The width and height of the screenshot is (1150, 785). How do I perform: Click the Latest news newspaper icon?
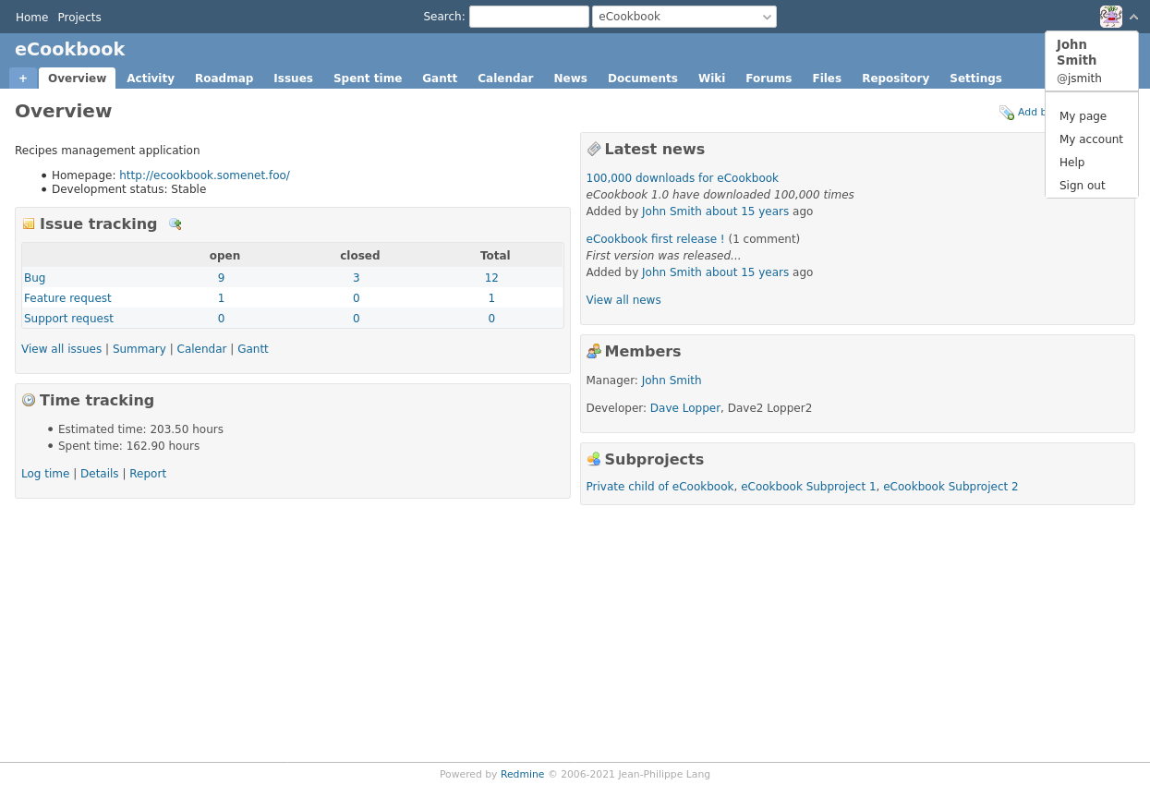[594, 149]
